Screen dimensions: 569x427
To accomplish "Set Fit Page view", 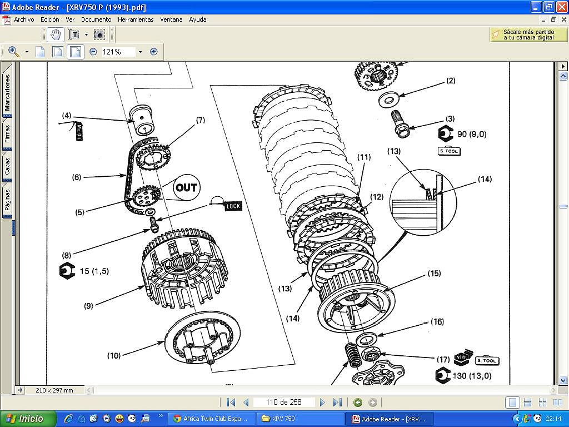I will point(58,52).
